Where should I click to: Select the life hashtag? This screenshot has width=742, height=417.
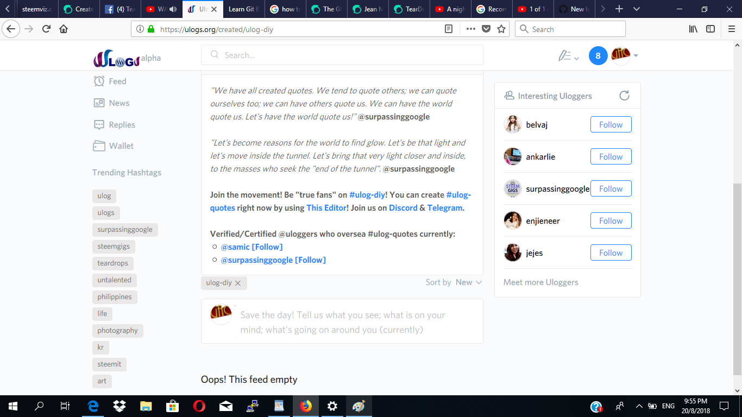point(102,314)
